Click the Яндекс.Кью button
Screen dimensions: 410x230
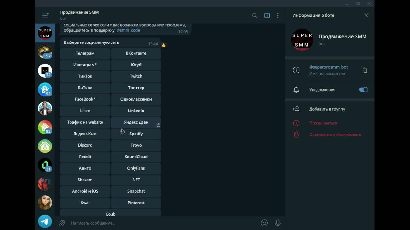(85, 134)
